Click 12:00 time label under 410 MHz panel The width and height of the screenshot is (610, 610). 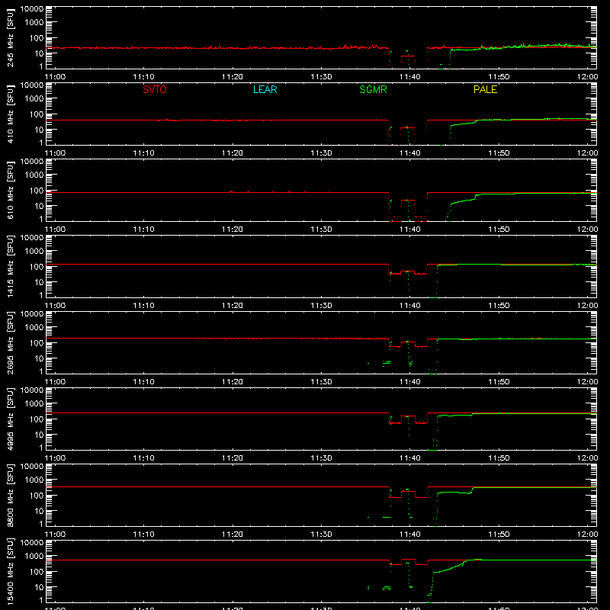click(587, 153)
